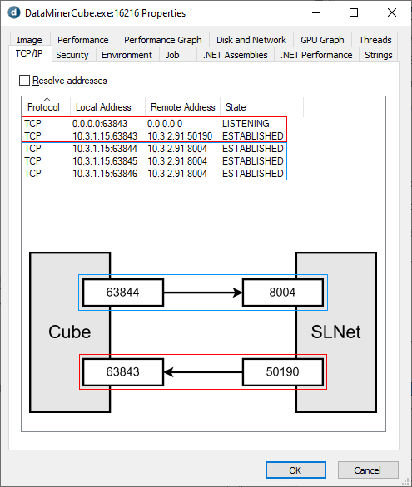Switch to the Performance Graph tab

point(163,40)
